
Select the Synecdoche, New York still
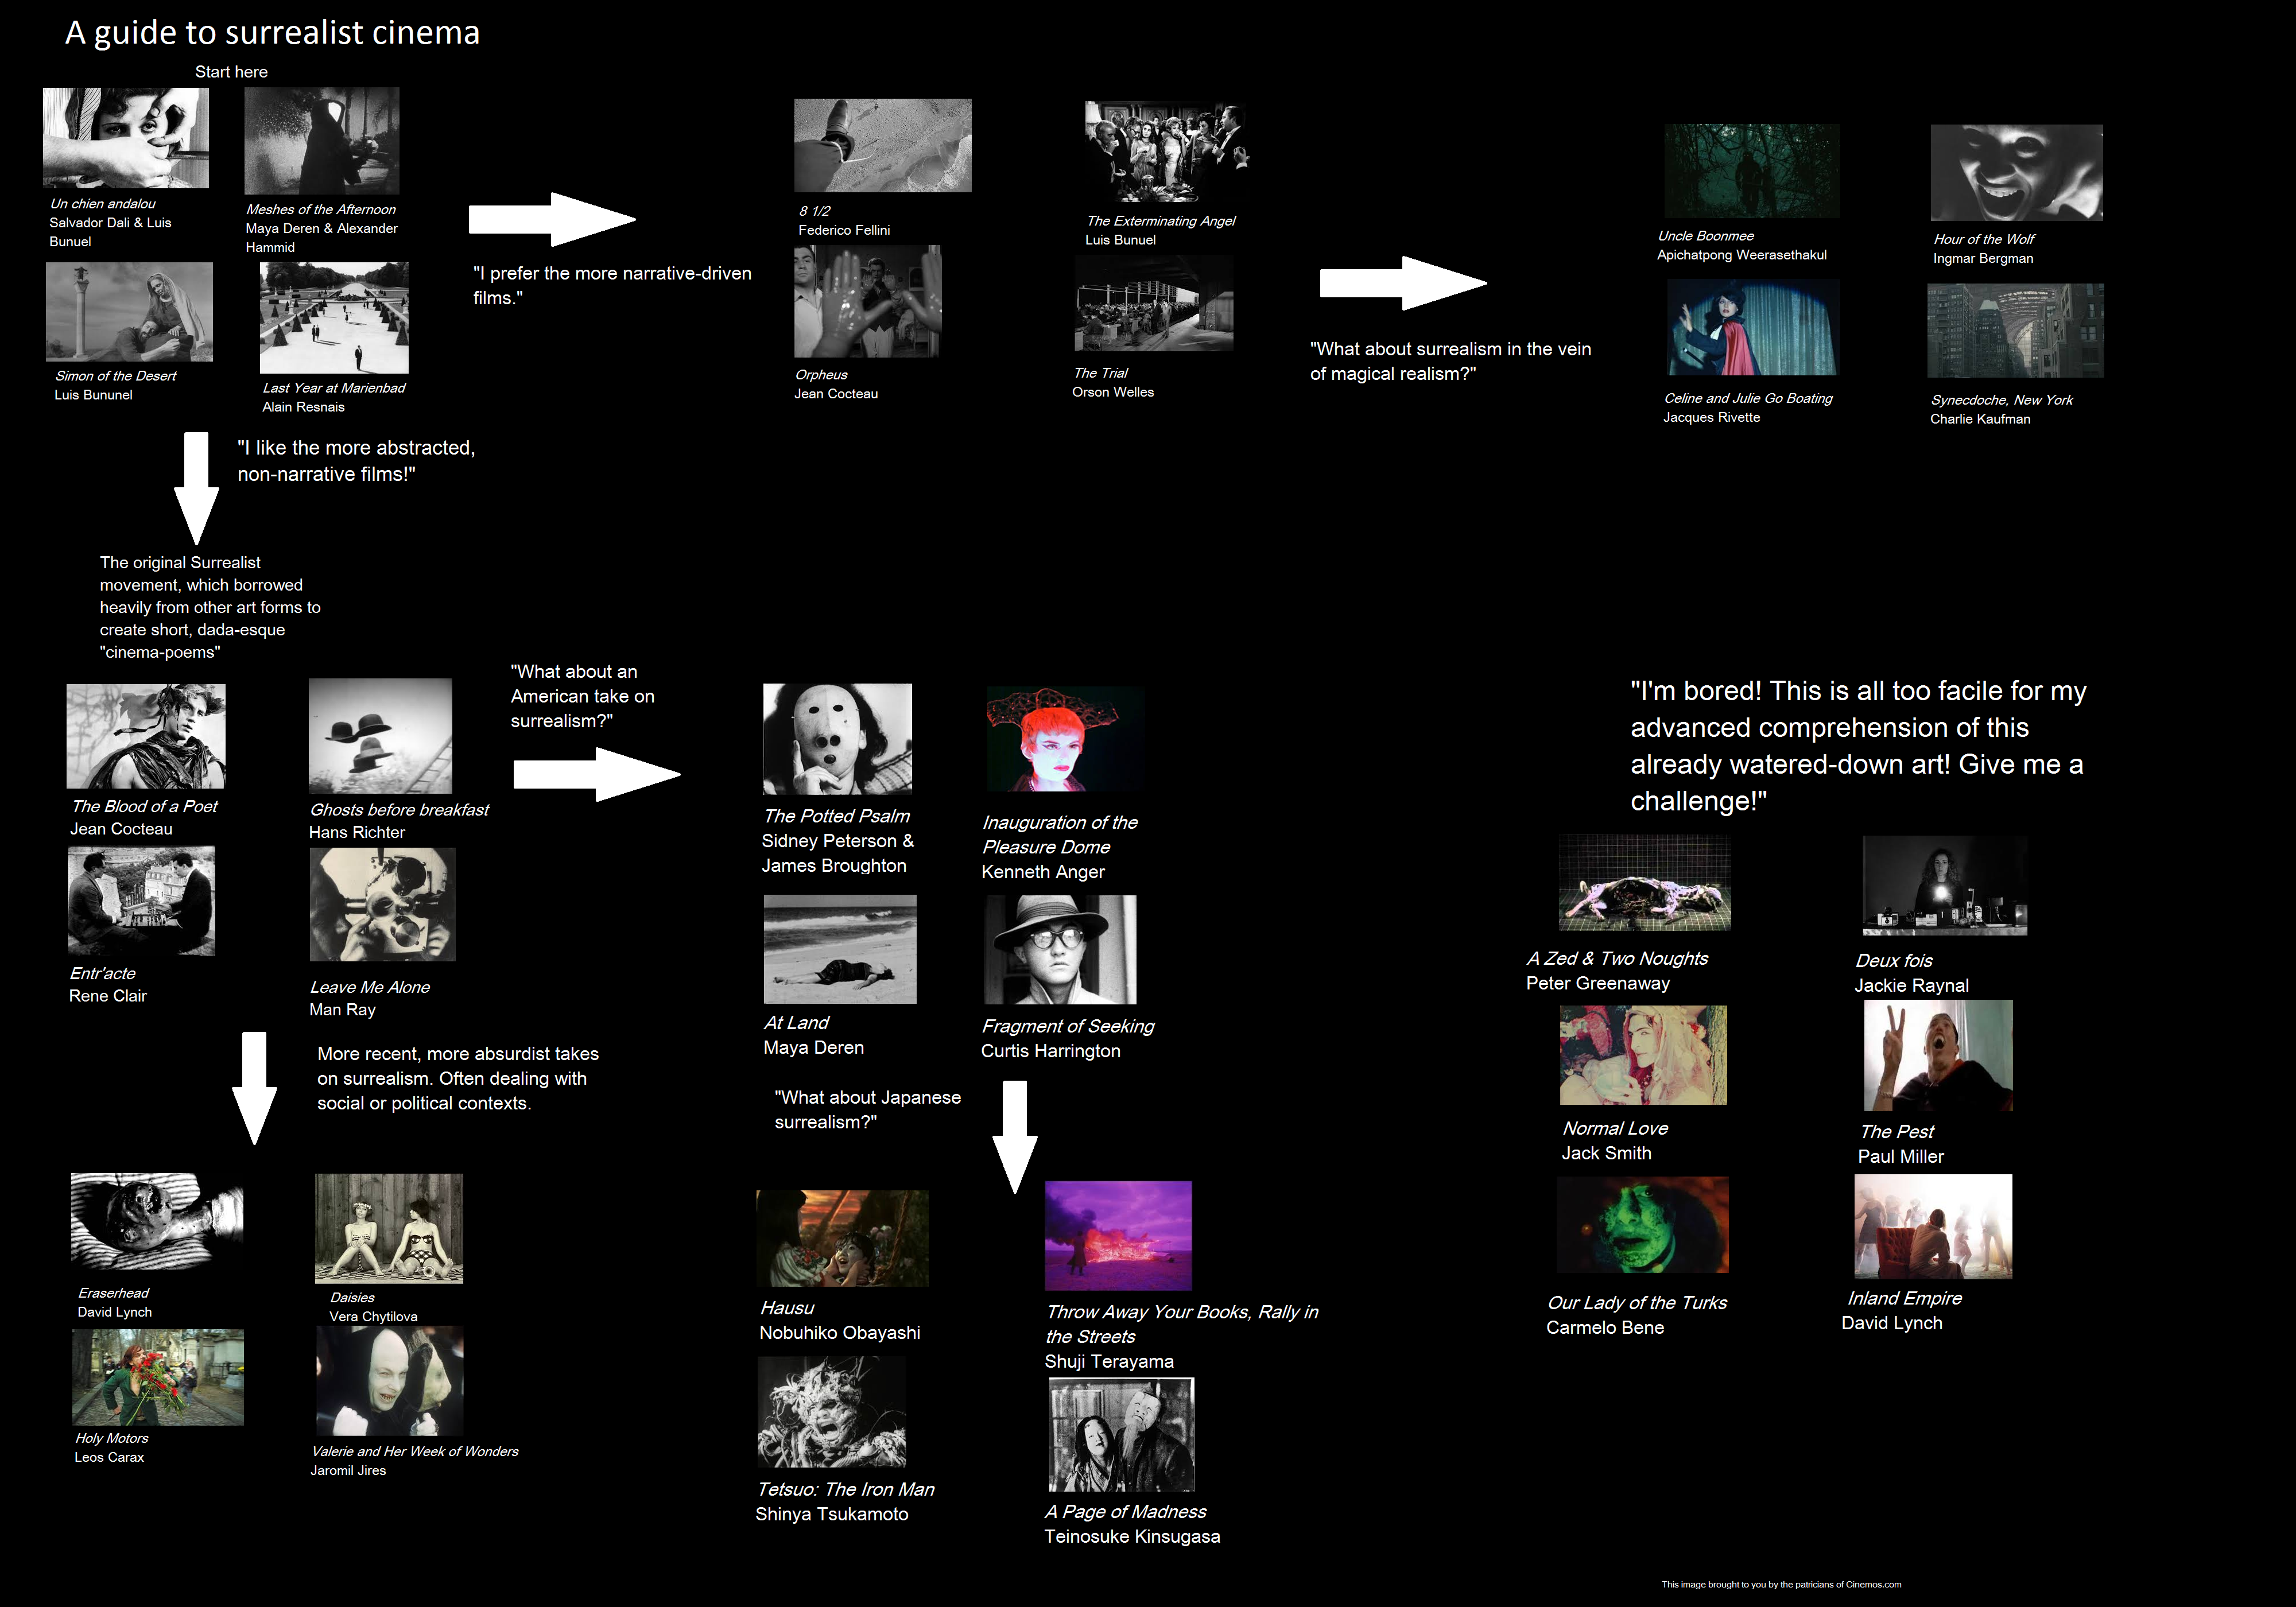[2016, 331]
